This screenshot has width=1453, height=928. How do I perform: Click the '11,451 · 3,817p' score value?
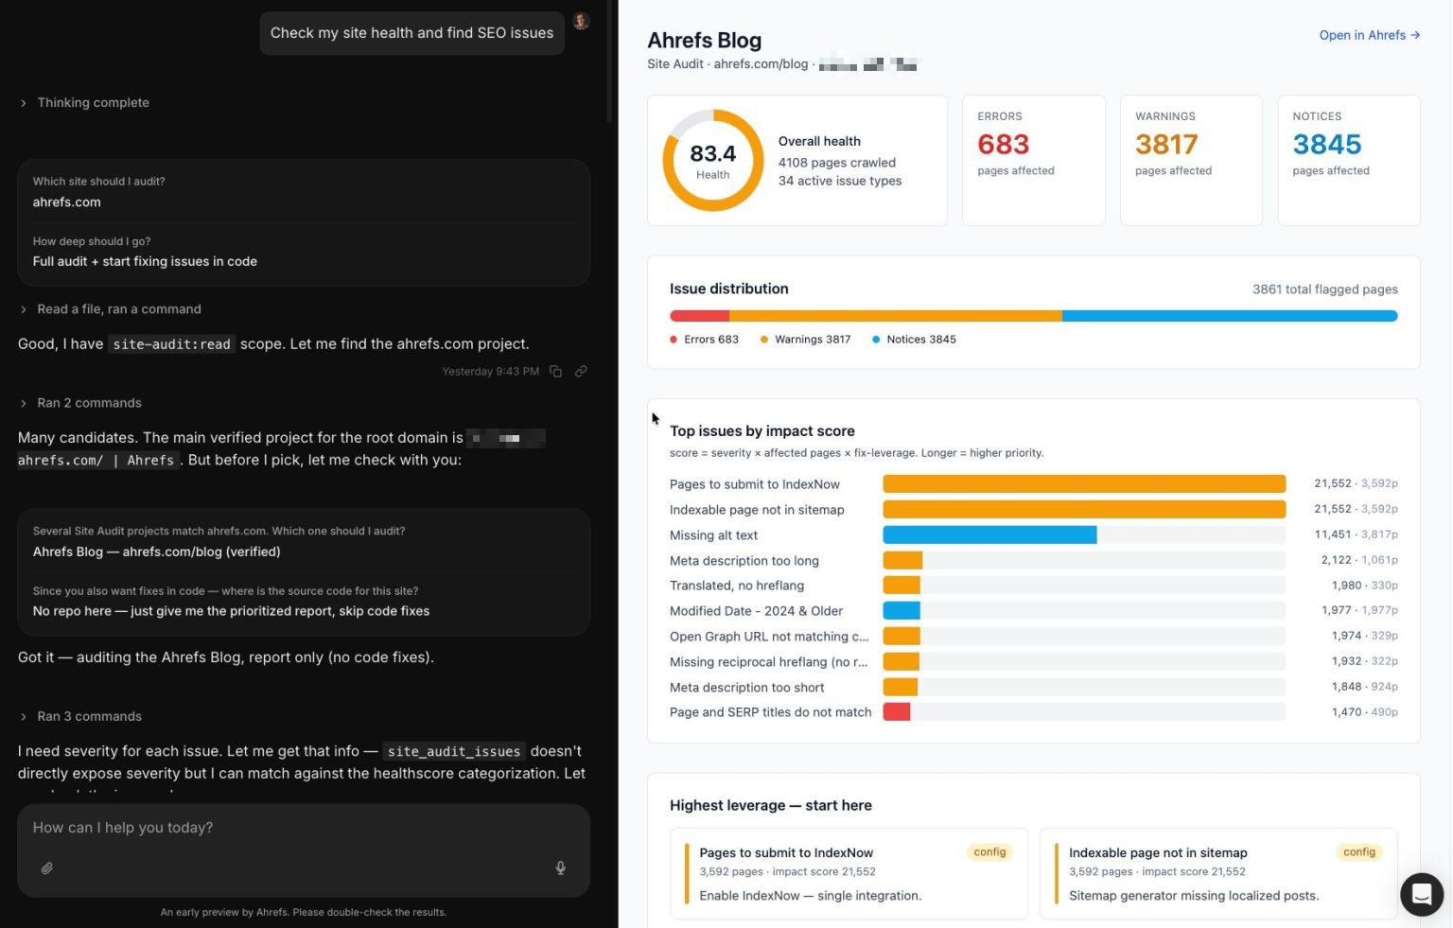pyautogui.click(x=1356, y=535)
